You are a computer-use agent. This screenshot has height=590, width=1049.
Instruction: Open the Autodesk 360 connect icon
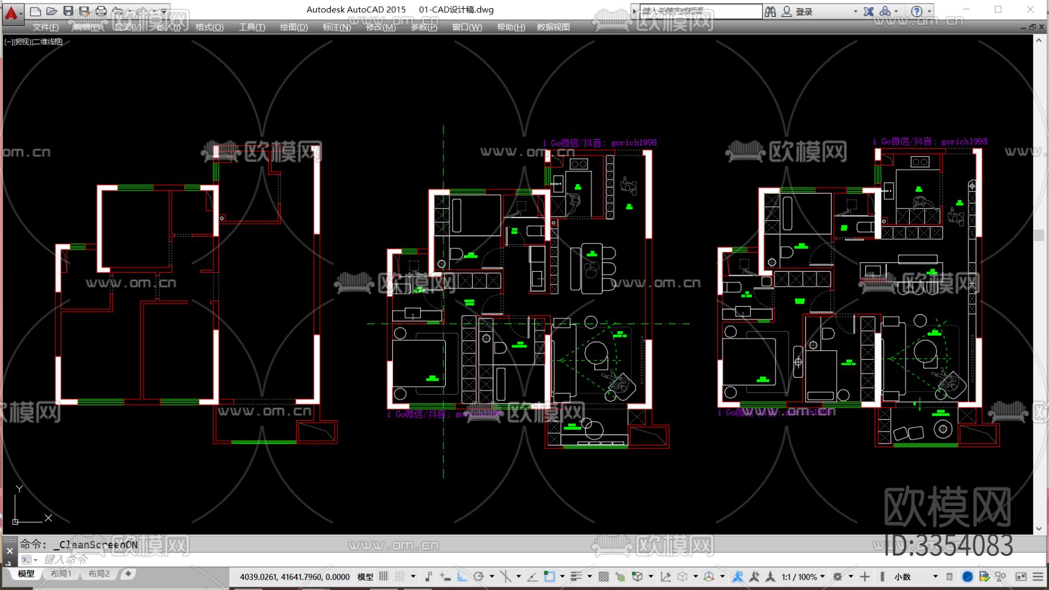[885, 11]
